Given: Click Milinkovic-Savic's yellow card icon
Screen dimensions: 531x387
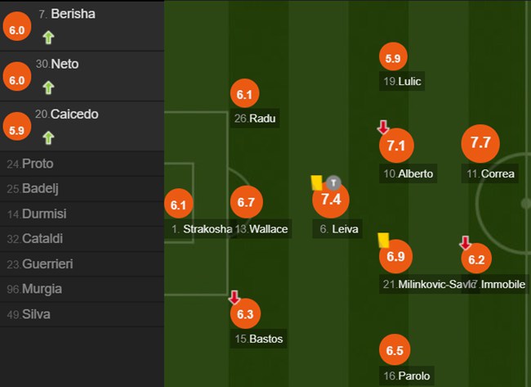Looking at the screenshot, I should (x=384, y=241).
